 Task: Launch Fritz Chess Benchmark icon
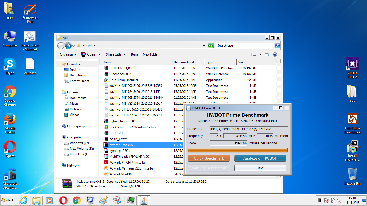[x=352, y=124]
